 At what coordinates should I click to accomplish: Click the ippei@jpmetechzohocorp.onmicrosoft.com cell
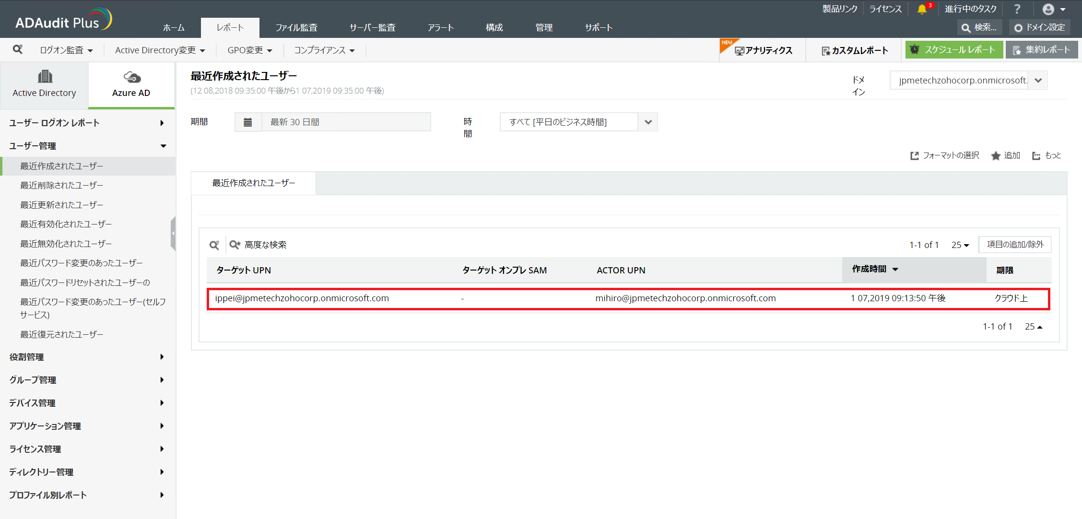pos(302,298)
